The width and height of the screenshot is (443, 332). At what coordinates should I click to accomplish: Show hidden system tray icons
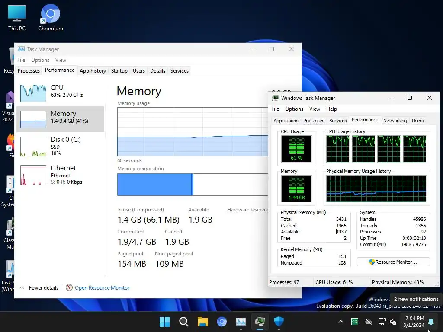coord(341,322)
